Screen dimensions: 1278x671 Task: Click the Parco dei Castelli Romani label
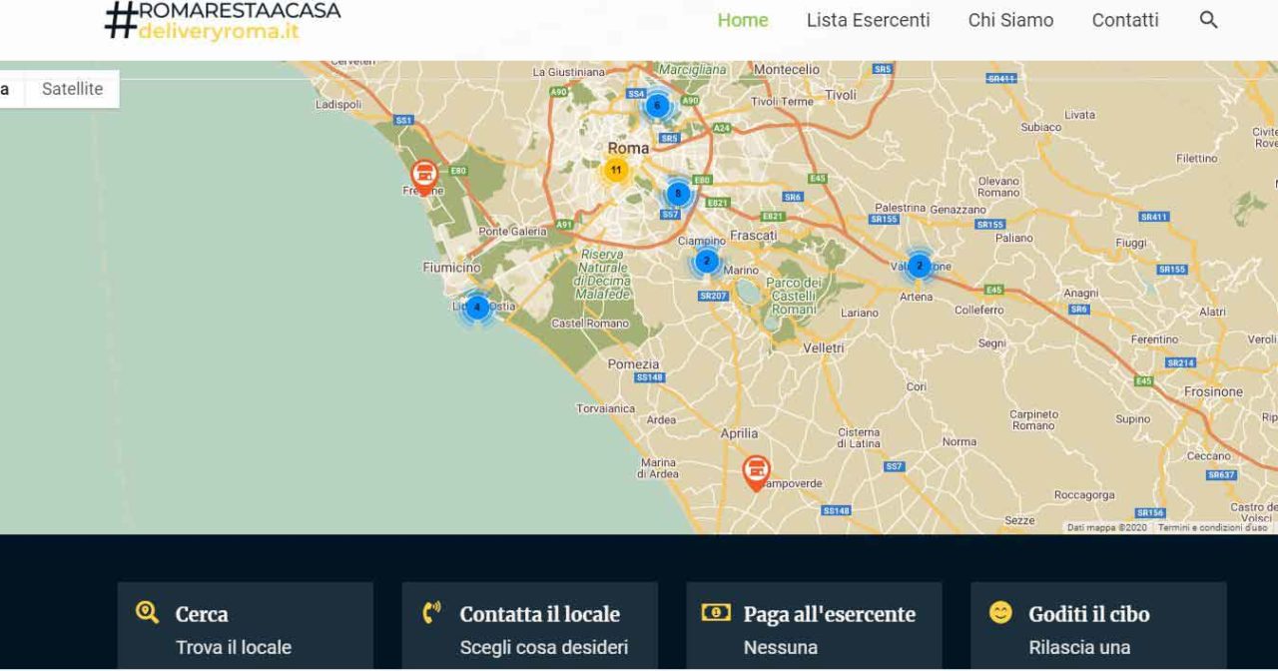pyautogui.click(x=792, y=296)
